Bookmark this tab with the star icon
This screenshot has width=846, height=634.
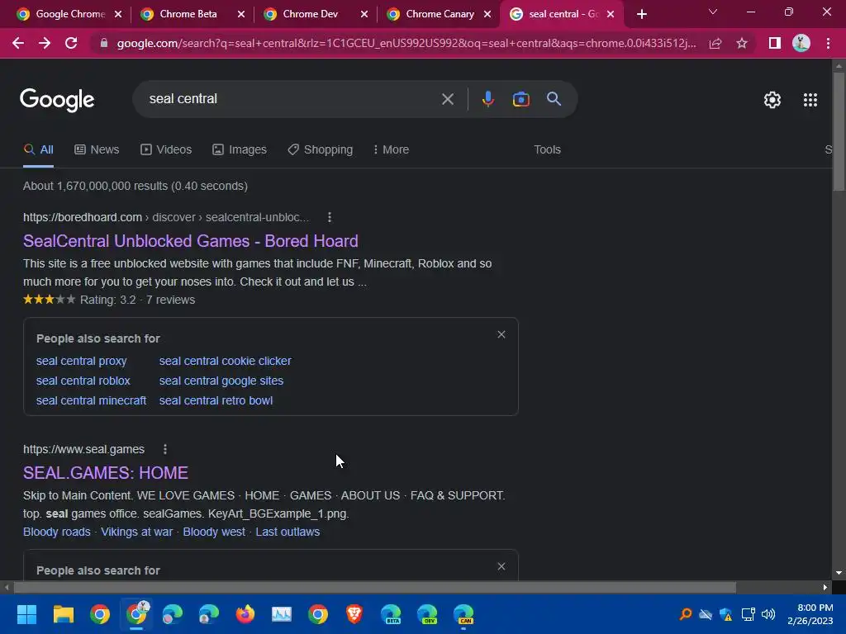[x=742, y=43]
